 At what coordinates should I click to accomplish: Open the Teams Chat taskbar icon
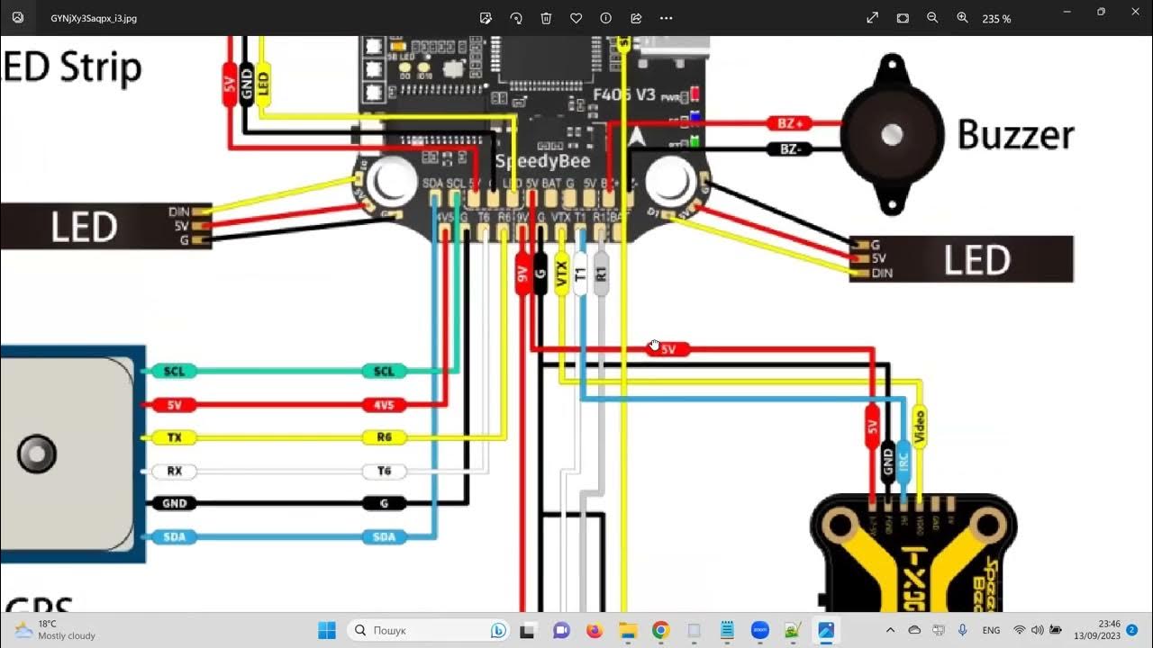(x=561, y=630)
